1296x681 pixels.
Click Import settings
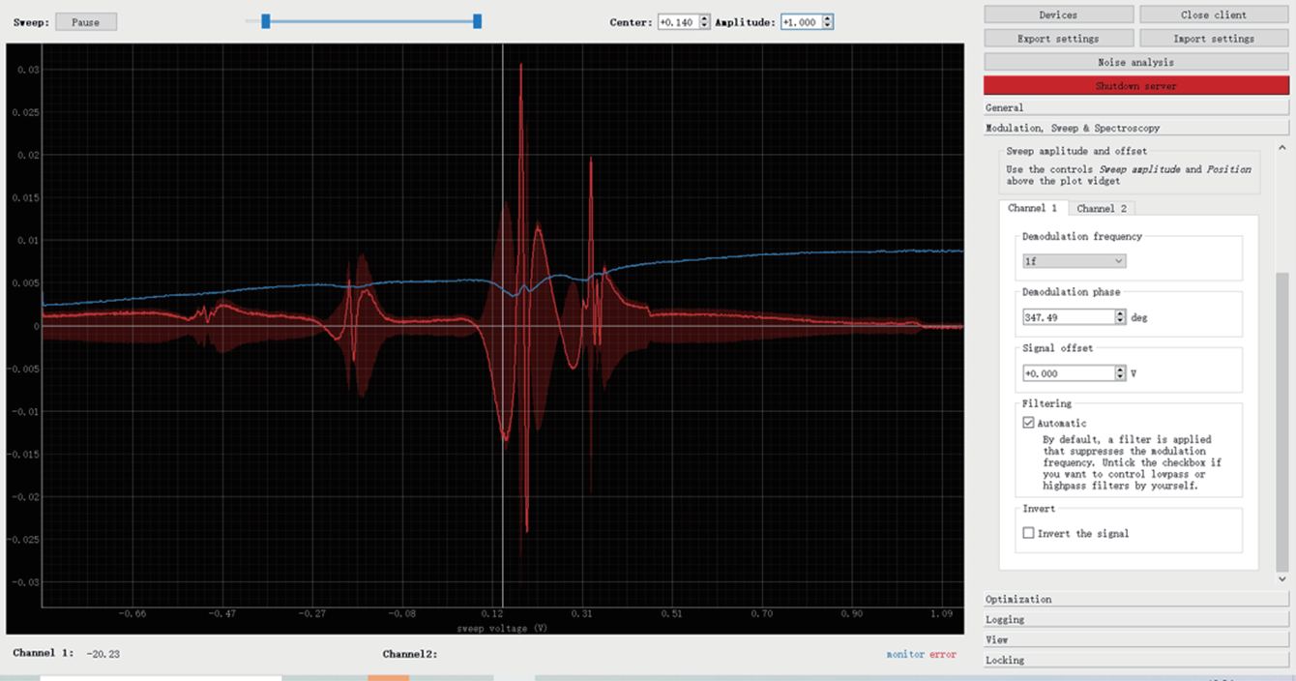coord(1214,39)
